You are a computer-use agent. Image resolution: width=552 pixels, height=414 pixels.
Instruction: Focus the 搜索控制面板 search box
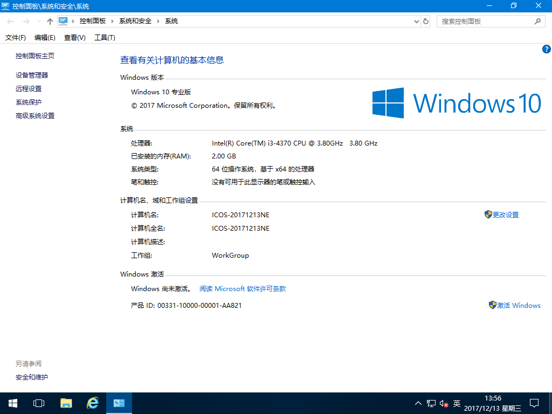(491, 22)
